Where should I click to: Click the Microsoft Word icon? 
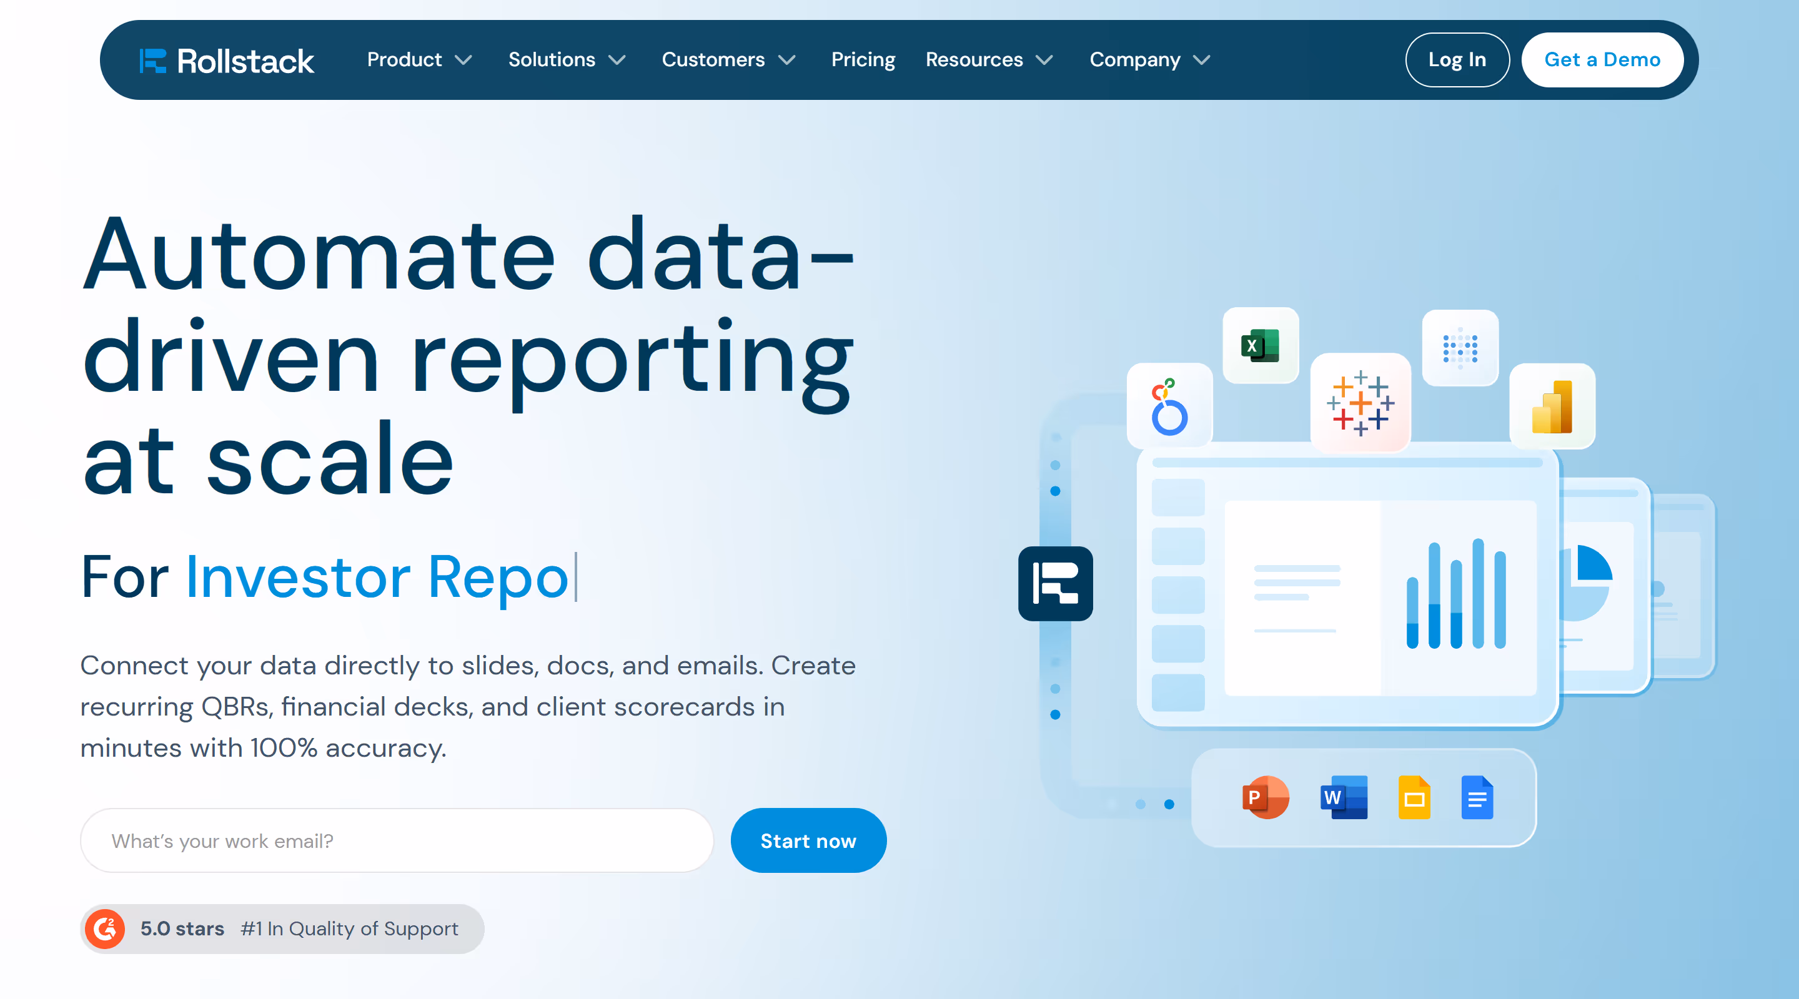(x=1344, y=797)
